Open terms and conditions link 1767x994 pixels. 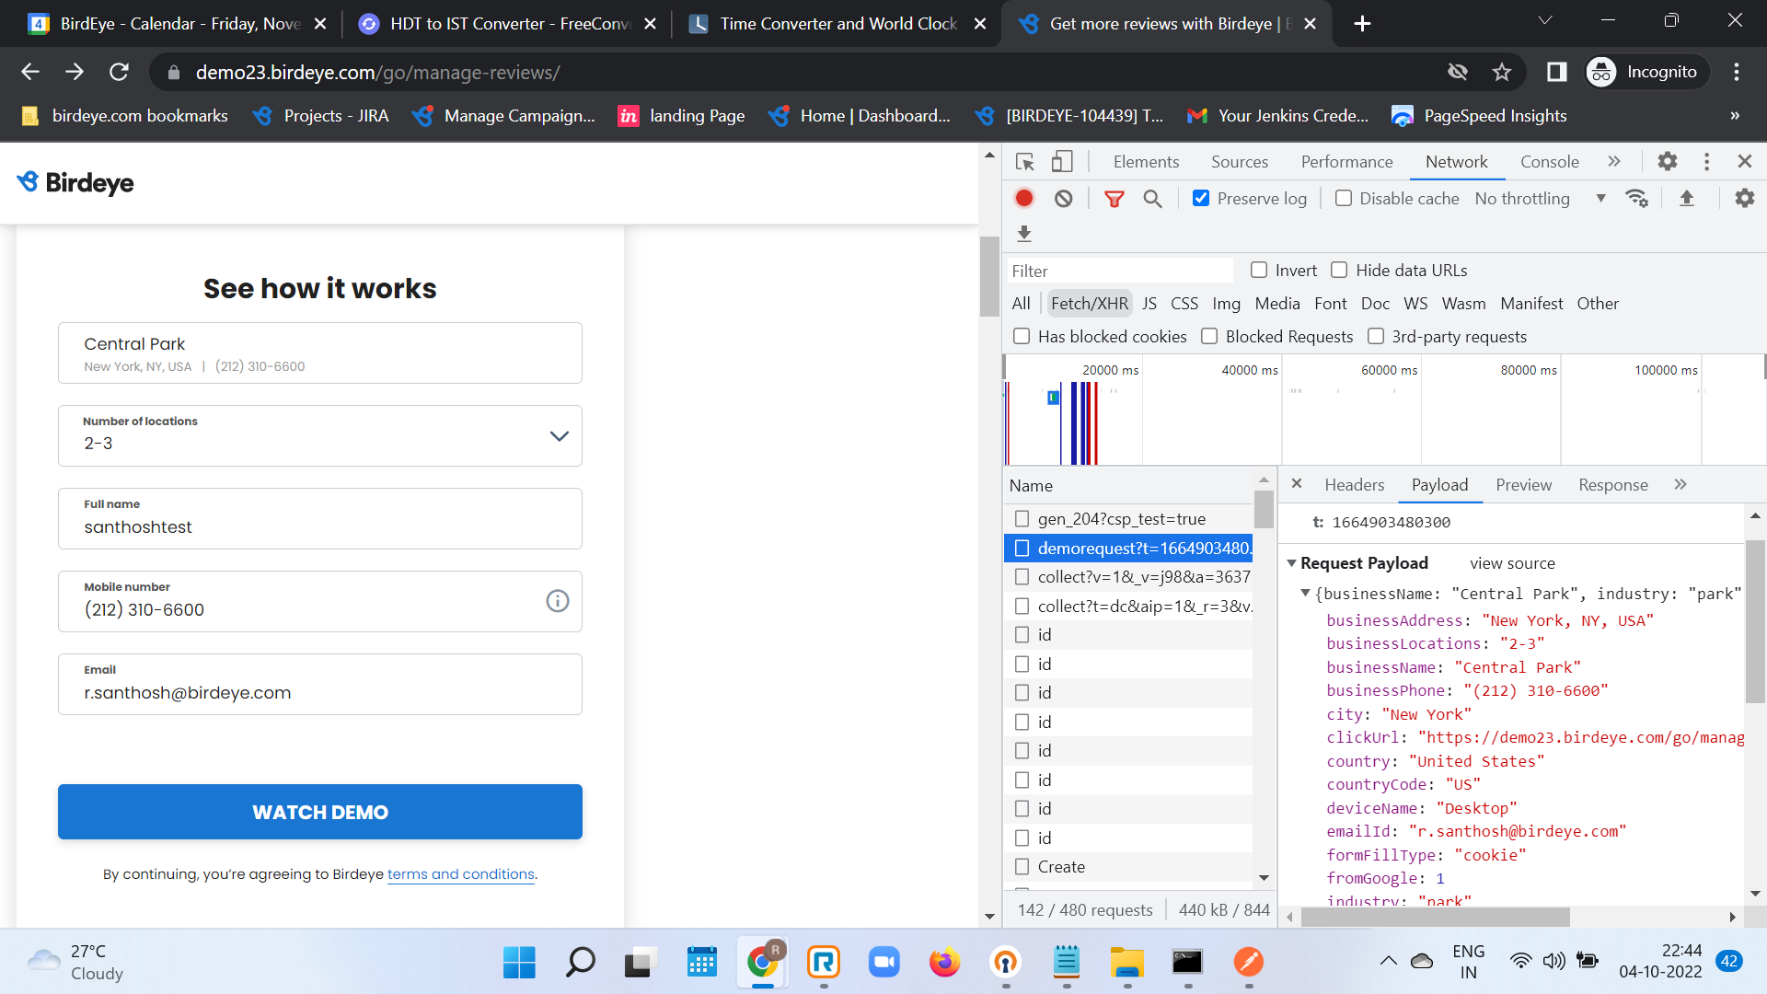pos(460,874)
